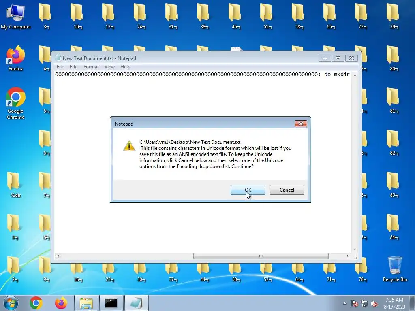Click the muted volume tray icon
This screenshot has width=415, height=311.
click(x=374, y=303)
